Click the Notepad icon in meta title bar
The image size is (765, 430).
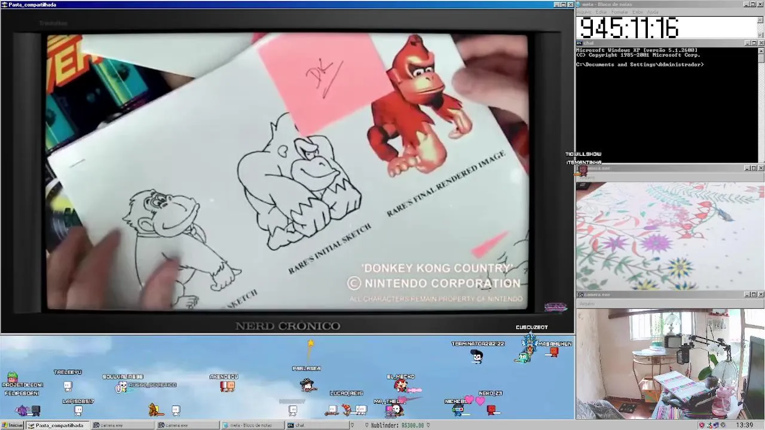point(579,4)
